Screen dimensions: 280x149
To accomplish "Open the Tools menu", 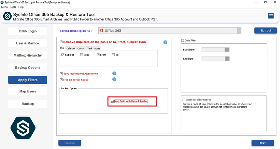I will (13, 7).
